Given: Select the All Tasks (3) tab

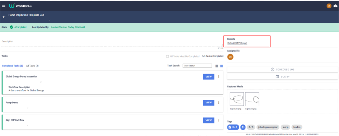Looking at the screenshot, I should click(32, 66).
